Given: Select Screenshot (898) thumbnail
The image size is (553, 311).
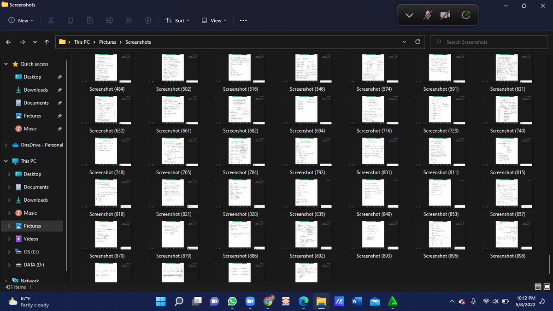Looking at the screenshot, I should pos(508,235).
